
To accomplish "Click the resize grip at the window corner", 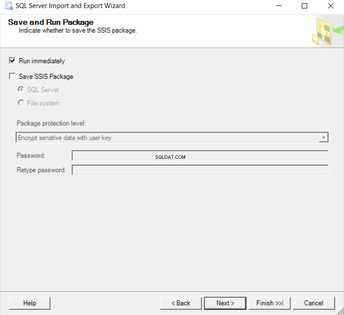I will pos(340,311).
